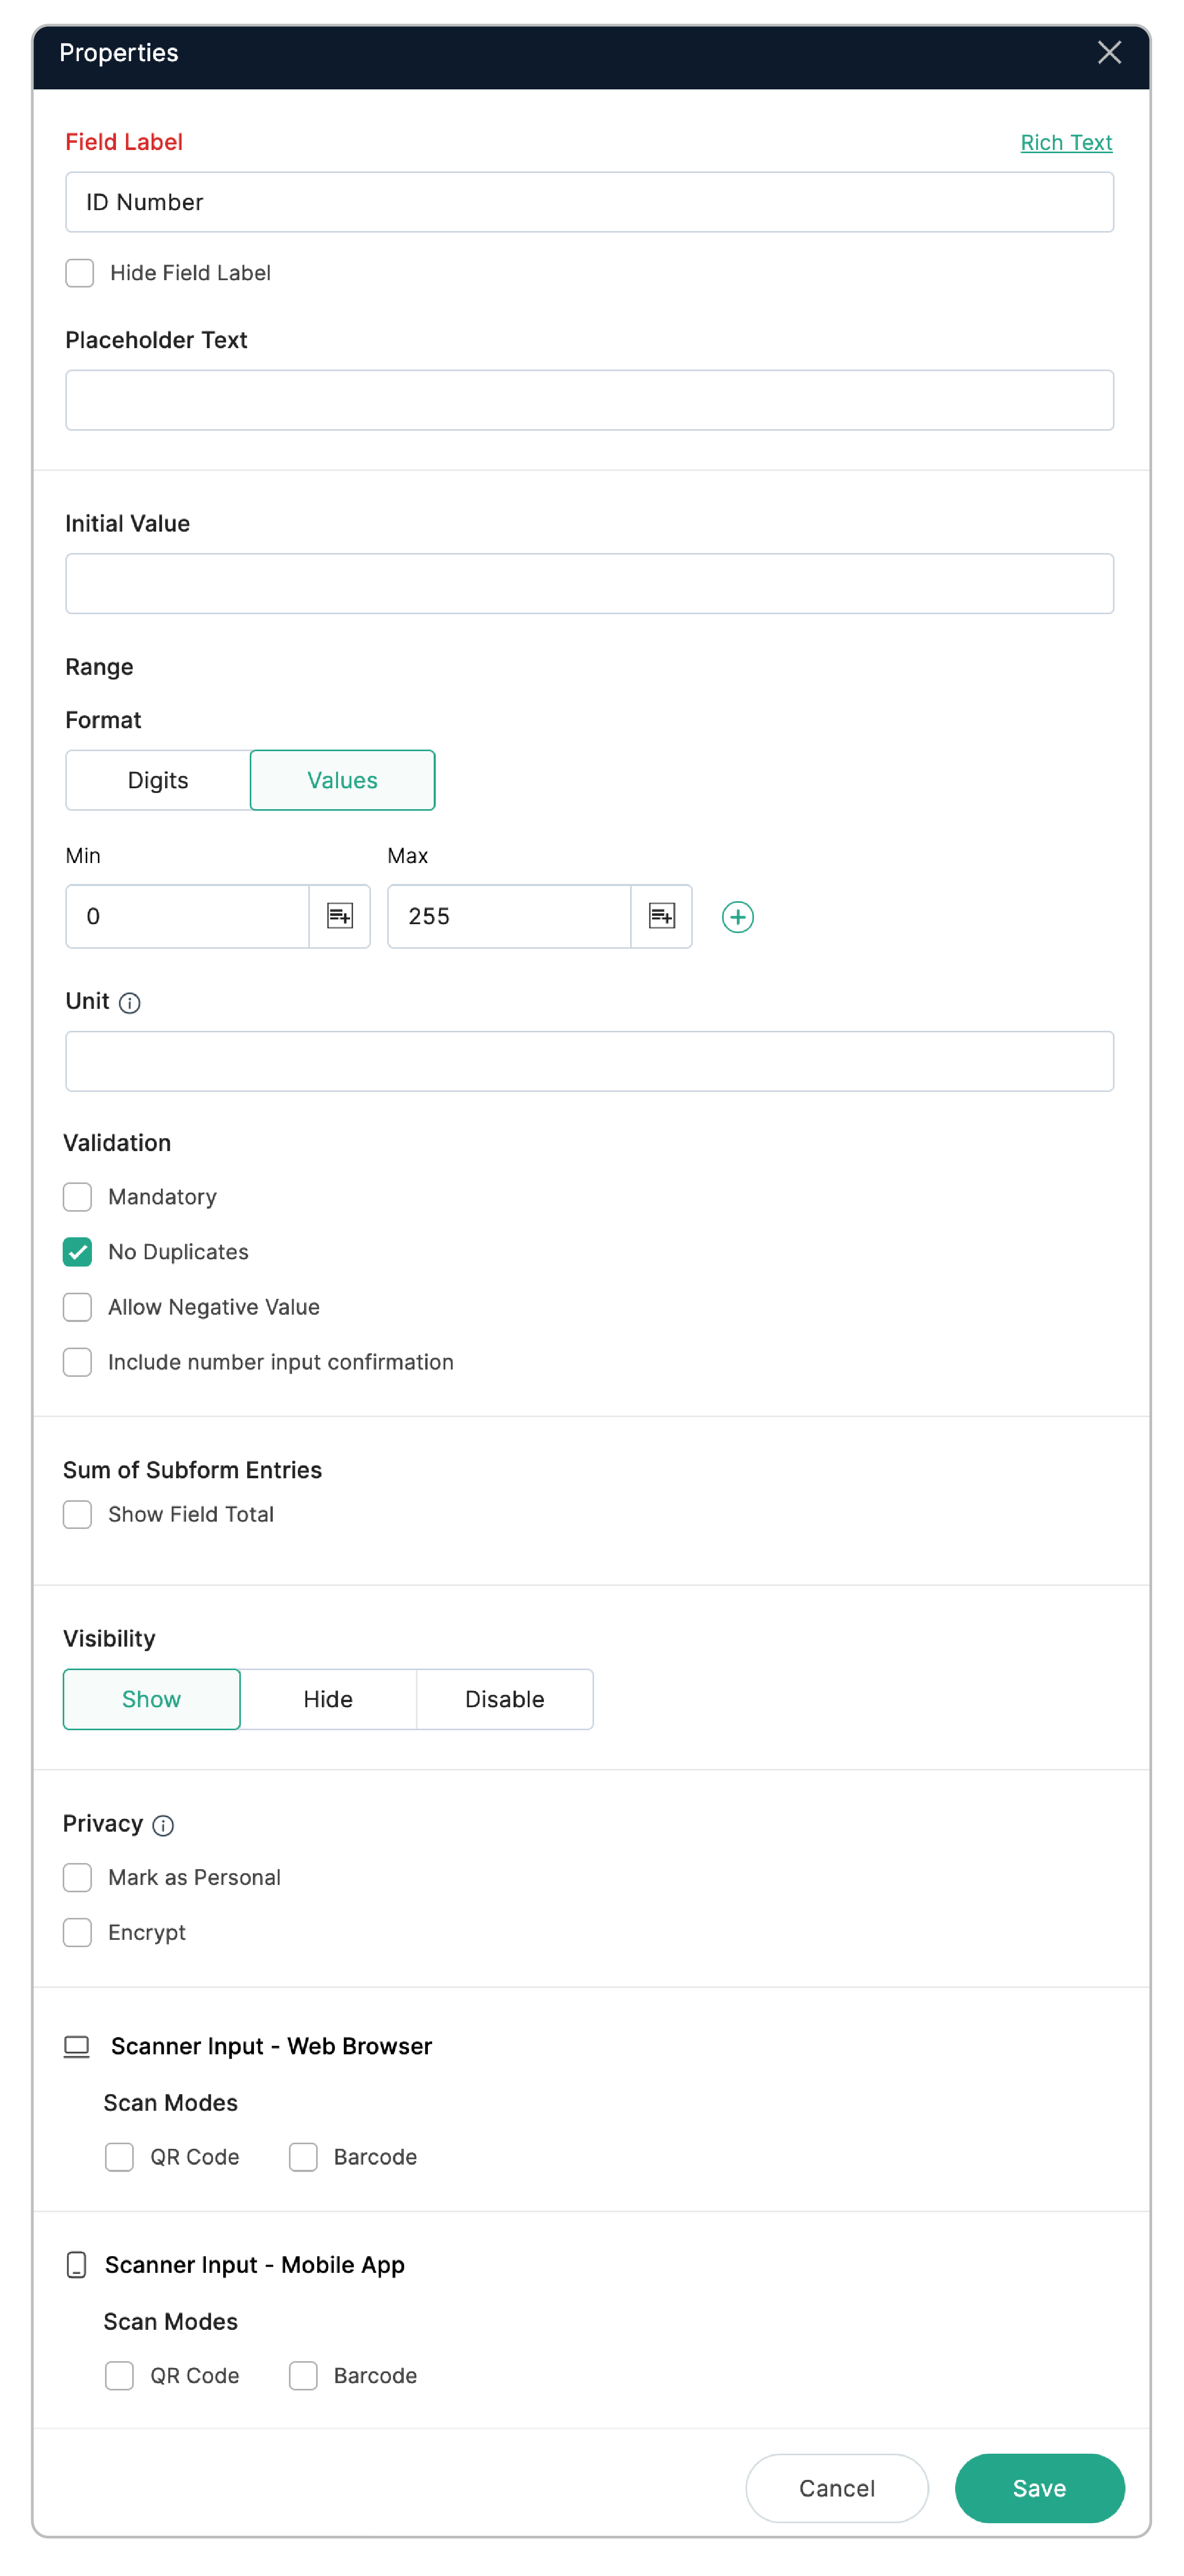Click the Scanner Input - Web Browser heading

[271, 2047]
